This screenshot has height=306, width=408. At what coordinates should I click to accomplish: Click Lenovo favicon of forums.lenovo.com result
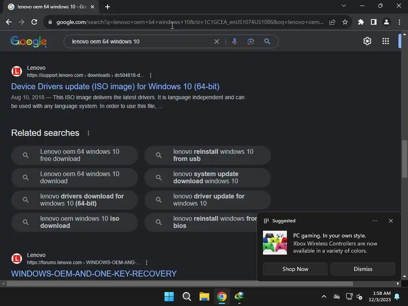17,259
